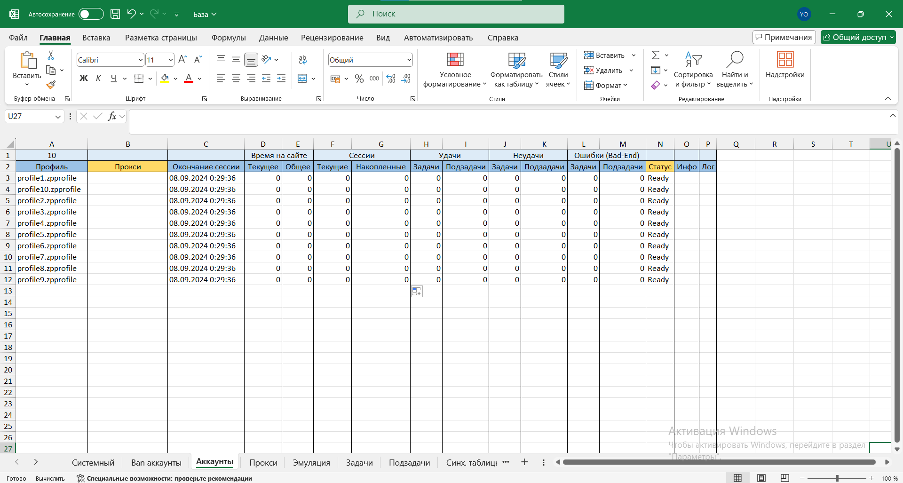
Task: Toggle italic formatting button
Action: 98,79
